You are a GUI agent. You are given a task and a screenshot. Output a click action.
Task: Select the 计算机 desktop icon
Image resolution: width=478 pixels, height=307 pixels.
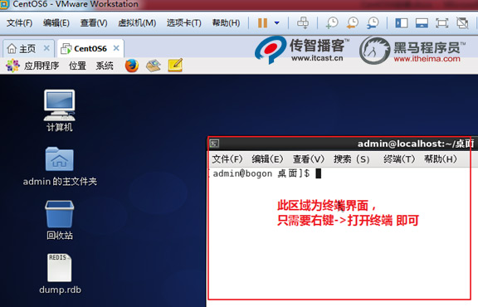coord(60,110)
